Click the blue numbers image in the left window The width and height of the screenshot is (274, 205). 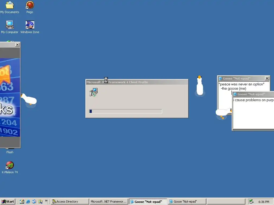[x=10, y=97]
